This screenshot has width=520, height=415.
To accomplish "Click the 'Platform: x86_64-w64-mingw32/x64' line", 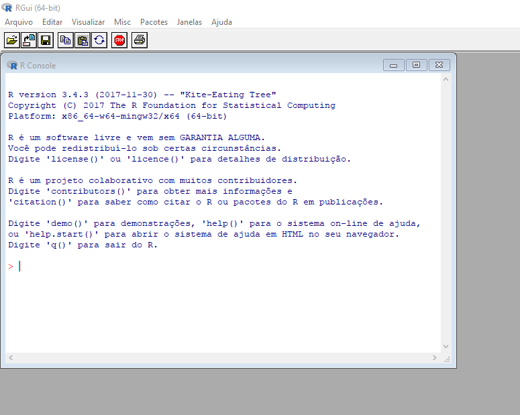I will pos(117,117).
